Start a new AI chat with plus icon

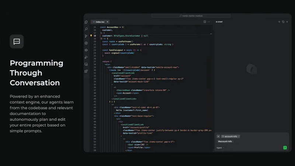(279, 22)
